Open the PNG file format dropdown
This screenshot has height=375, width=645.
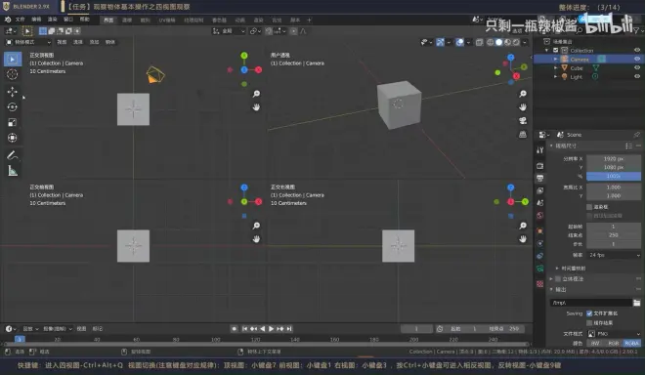click(x=614, y=333)
